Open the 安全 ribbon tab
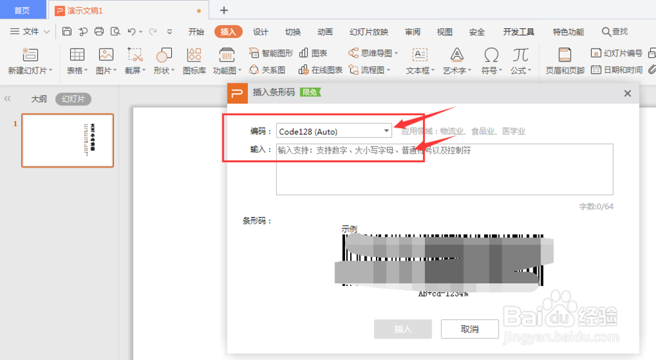This screenshot has width=656, height=360. point(477,31)
